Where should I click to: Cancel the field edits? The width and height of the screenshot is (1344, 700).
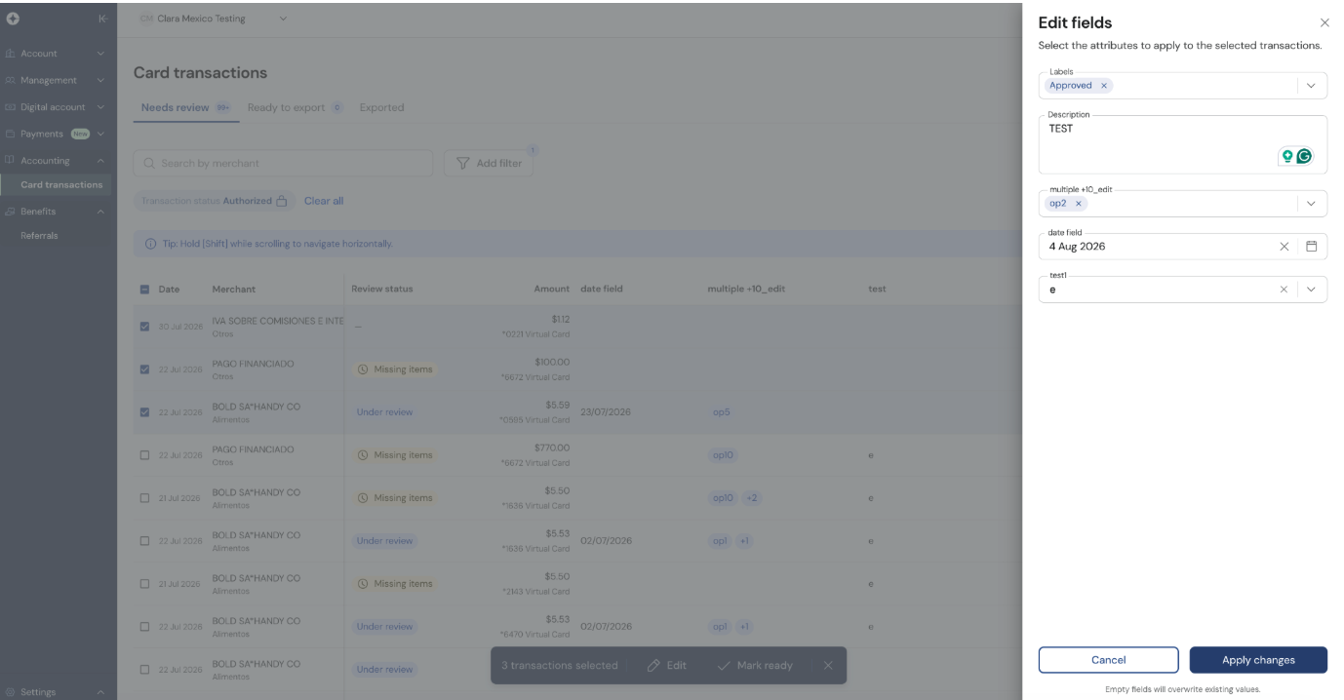[x=1108, y=660]
